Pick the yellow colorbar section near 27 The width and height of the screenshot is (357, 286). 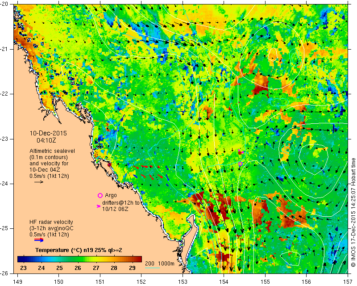96,259
